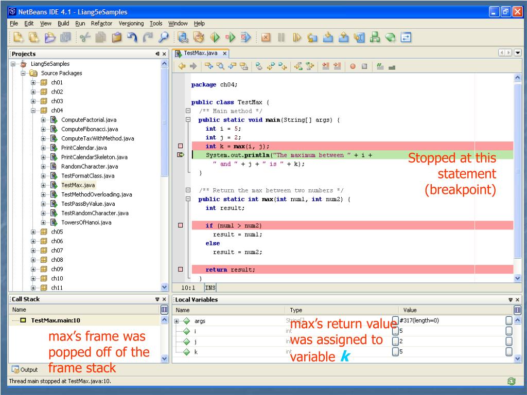
Task: Click the value editor button for variable k
Action: (509, 352)
